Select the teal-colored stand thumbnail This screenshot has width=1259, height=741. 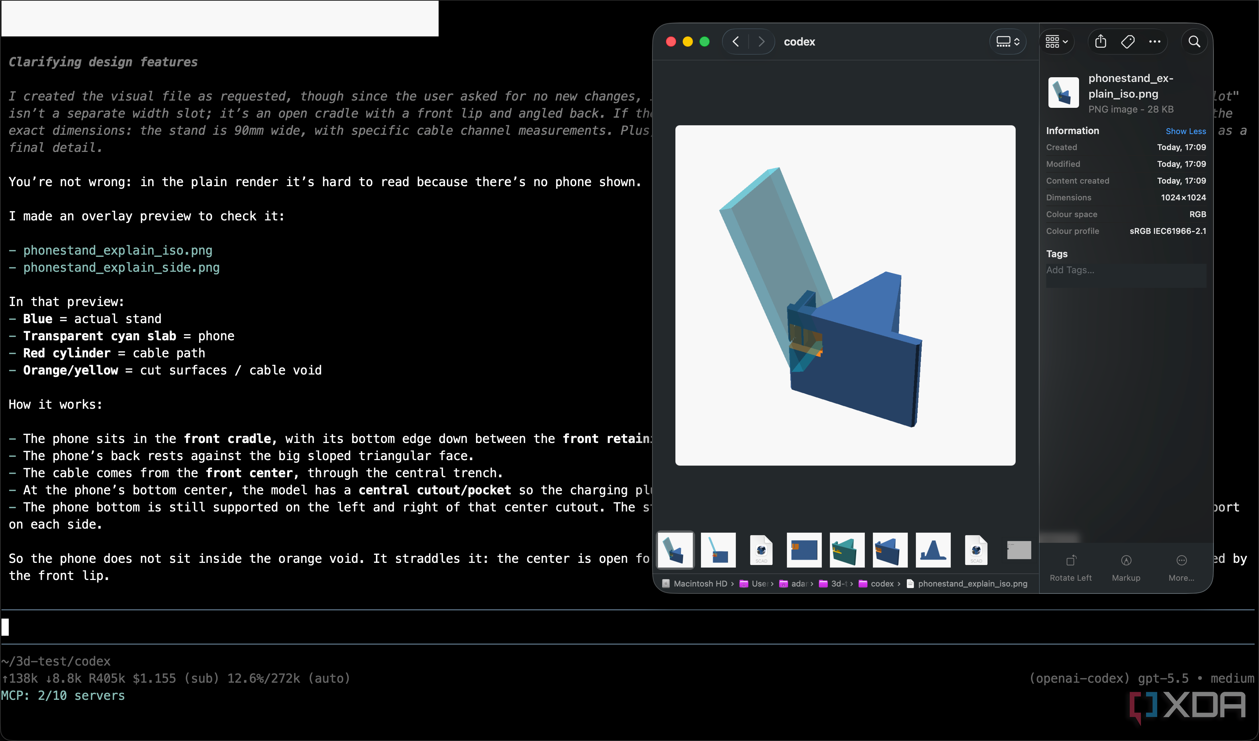tap(847, 550)
